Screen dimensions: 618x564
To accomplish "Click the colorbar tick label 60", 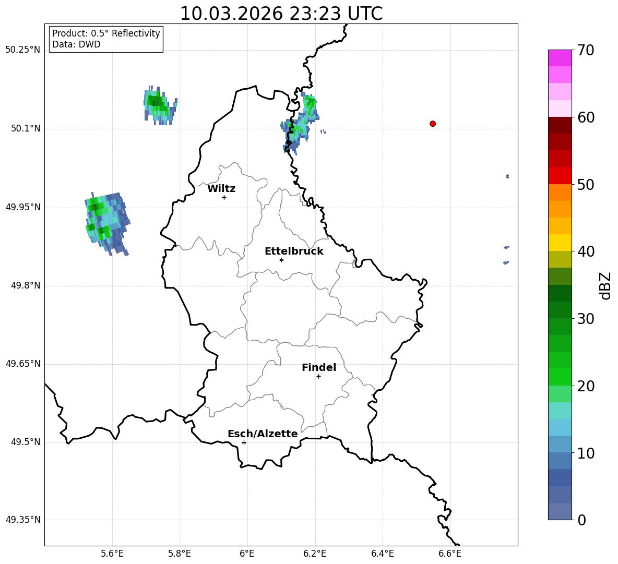I will pyautogui.click(x=586, y=117).
